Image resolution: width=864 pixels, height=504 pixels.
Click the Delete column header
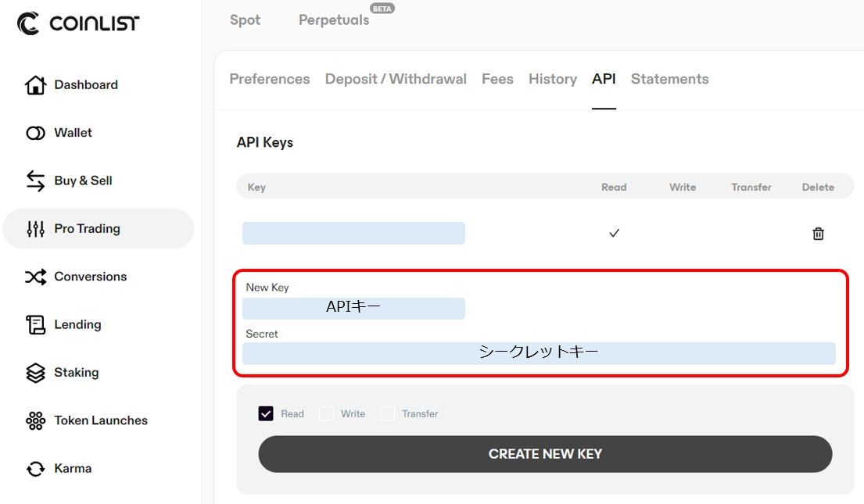click(x=819, y=188)
